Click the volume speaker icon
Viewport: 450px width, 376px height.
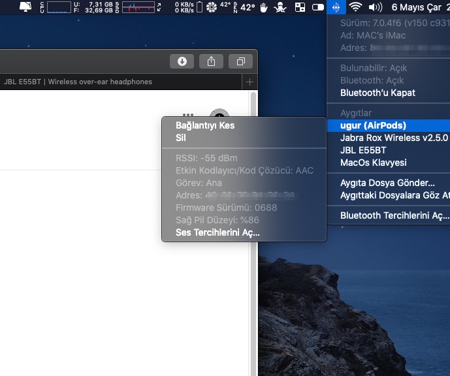(376, 8)
